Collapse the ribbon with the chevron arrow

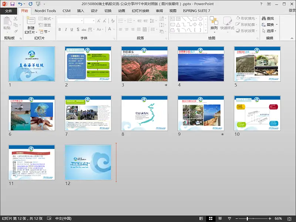tap(292, 38)
